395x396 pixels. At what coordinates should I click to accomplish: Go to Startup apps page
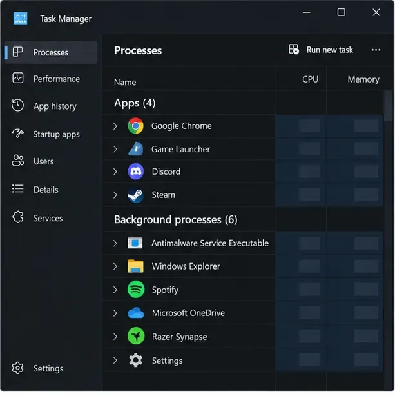tap(51, 134)
